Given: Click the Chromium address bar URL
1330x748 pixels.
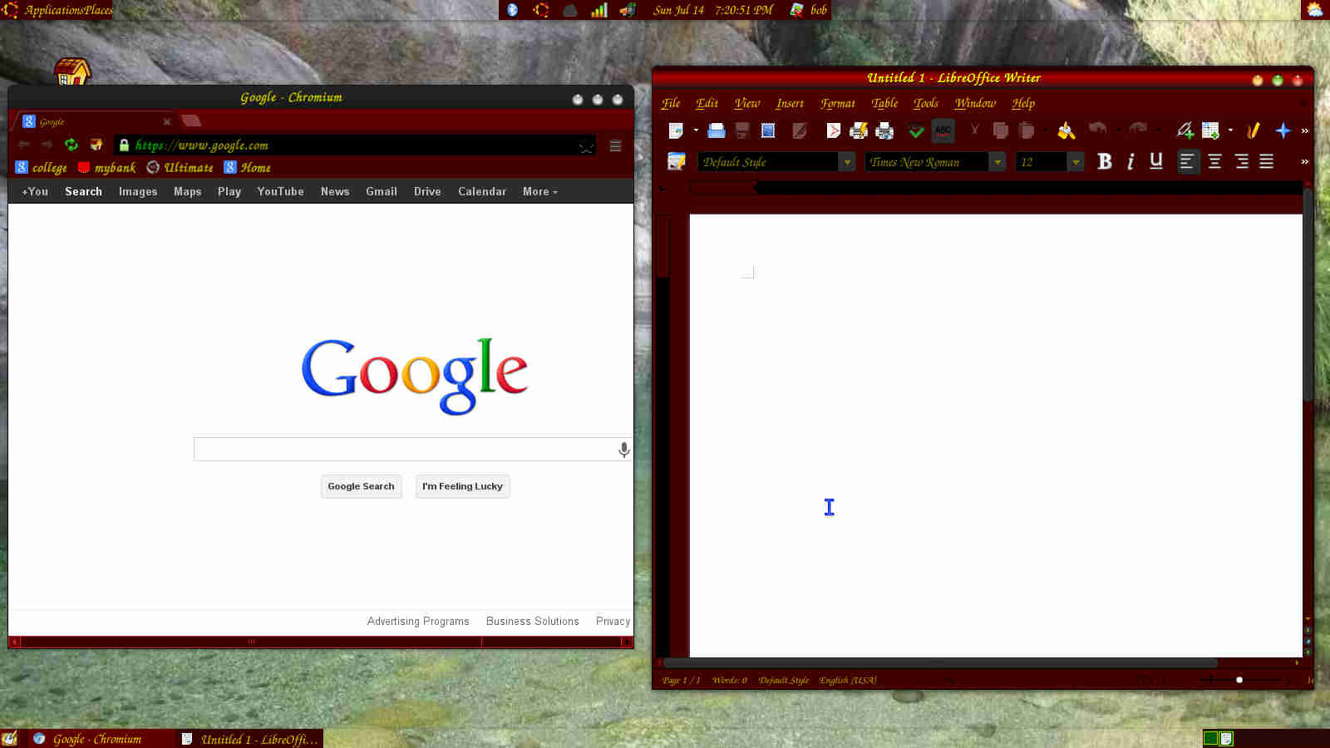Looking at the screenshot, I should click(x=202, y=145).
